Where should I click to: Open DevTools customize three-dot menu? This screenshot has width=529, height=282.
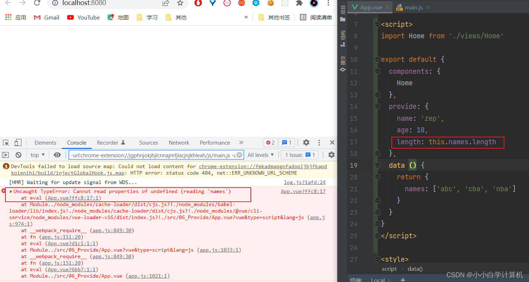[x=319, y=143]
